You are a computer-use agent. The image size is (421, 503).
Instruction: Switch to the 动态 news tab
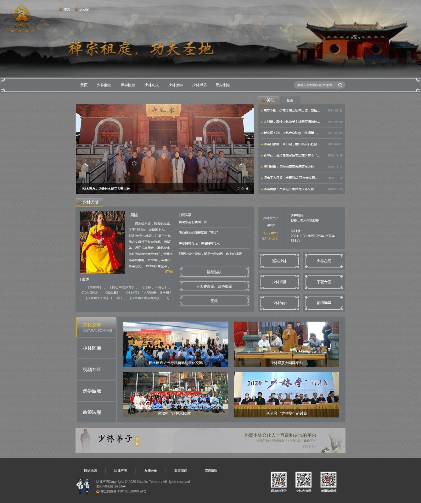click(290, 101)
